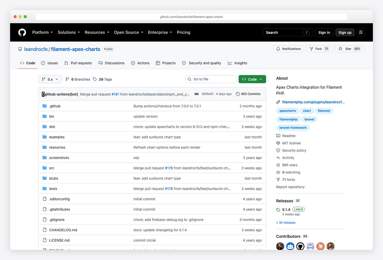
Task: Click the examples folder icon
Action: click(45, 137)
